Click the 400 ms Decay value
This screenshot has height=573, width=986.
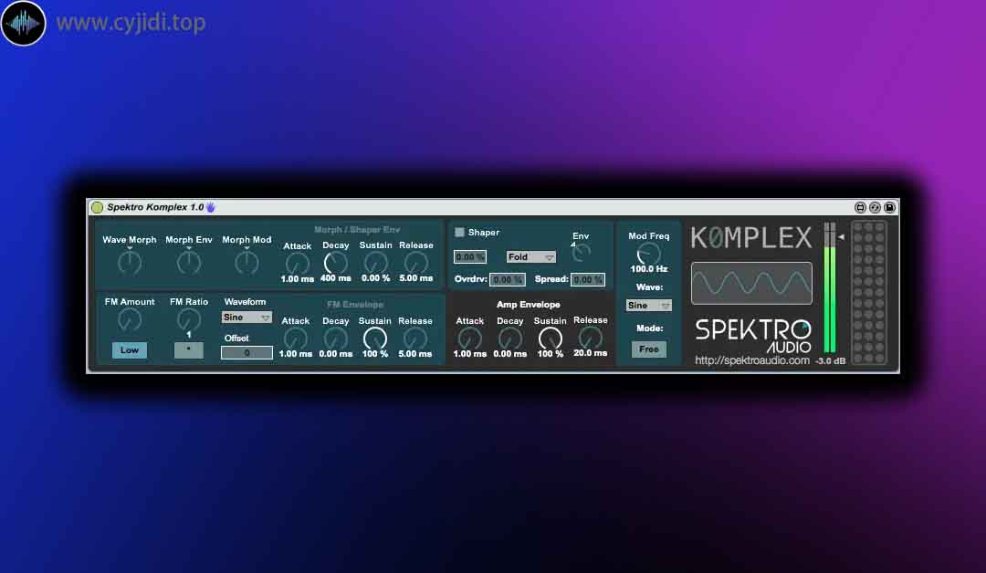336,278
